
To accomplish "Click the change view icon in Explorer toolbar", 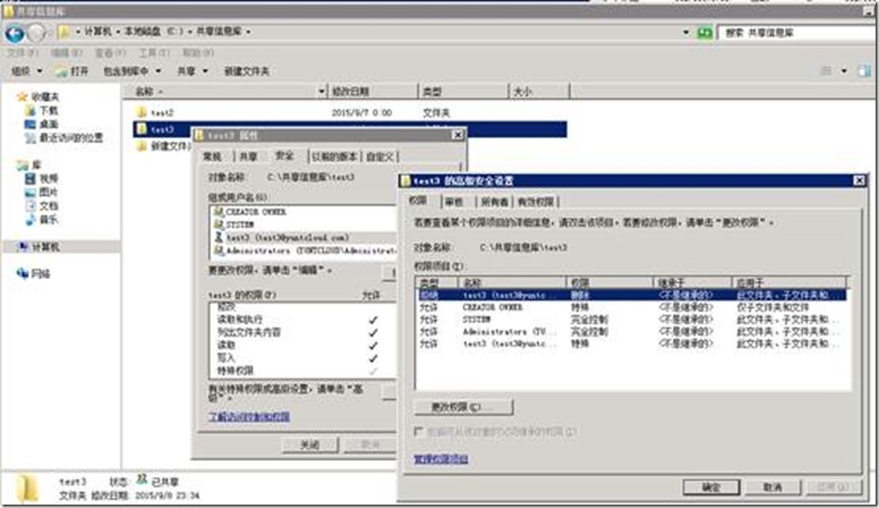I will coord(826,71).
